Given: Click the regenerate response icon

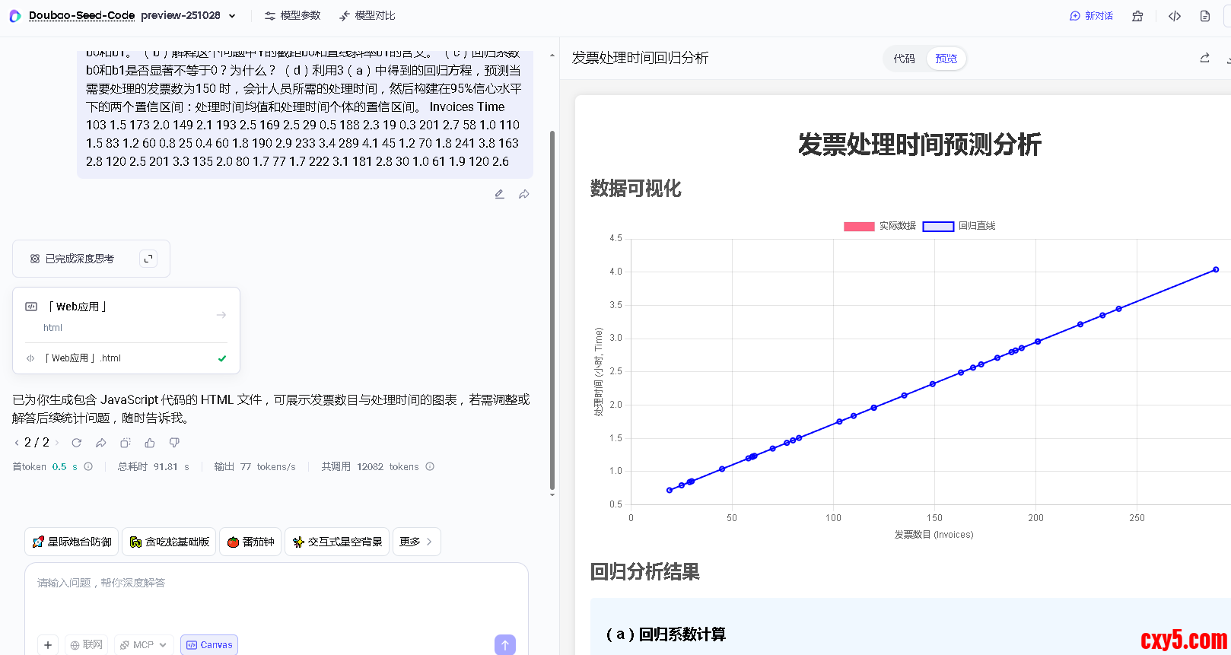Looking at the screenshot, I should [x=77, y=443].
